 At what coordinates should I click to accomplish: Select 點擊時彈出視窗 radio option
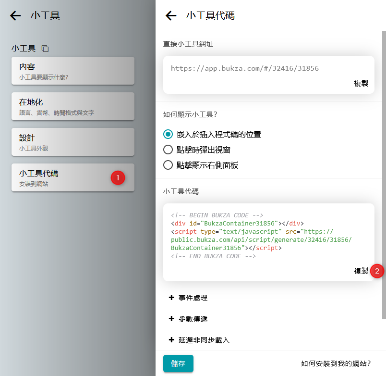pyautogui.click(x=168, y=150)
